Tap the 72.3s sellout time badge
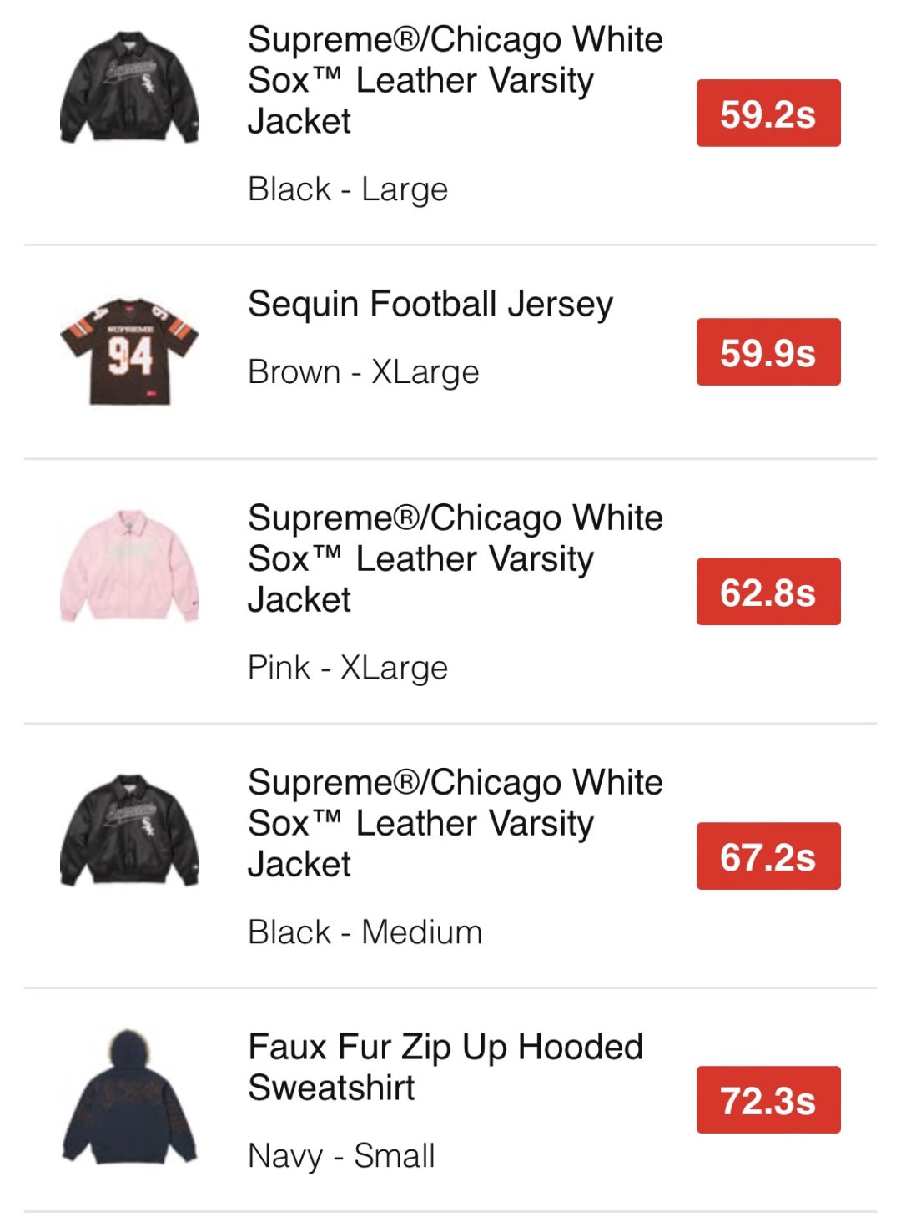This screenshot has width=901, height=1232. tap(768, 1100)
